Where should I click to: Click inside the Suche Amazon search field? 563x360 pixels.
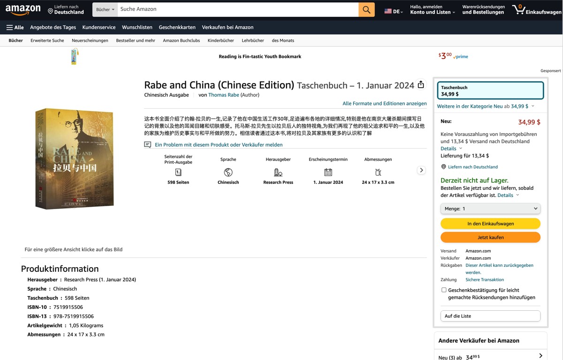(238, 9)
